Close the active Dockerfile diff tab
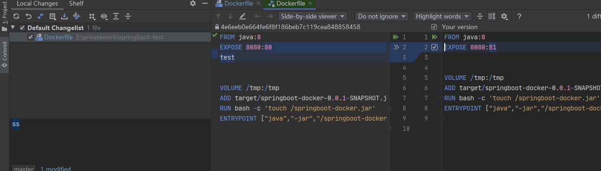The image size is (601, 171). pyautogui.click(x=310, y=4)
